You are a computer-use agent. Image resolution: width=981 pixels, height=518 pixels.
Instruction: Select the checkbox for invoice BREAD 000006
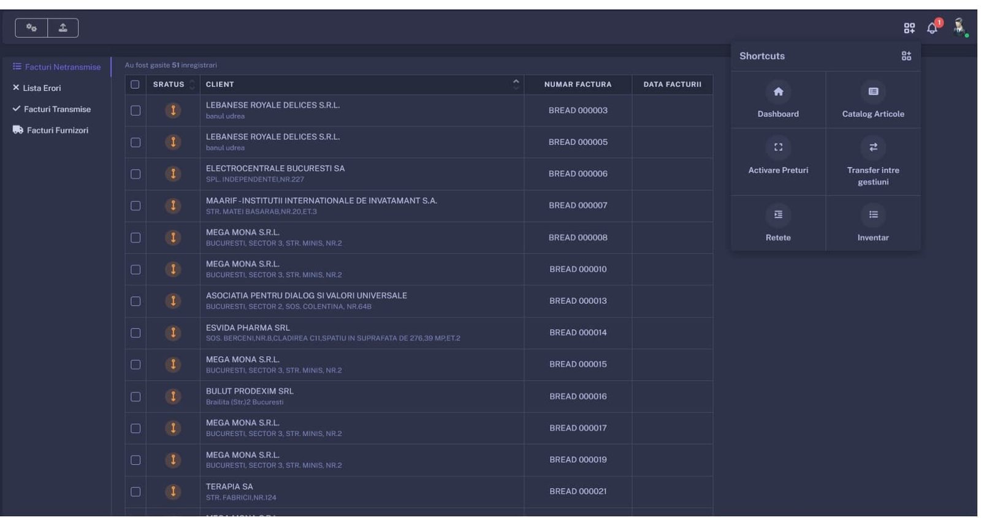136,174
